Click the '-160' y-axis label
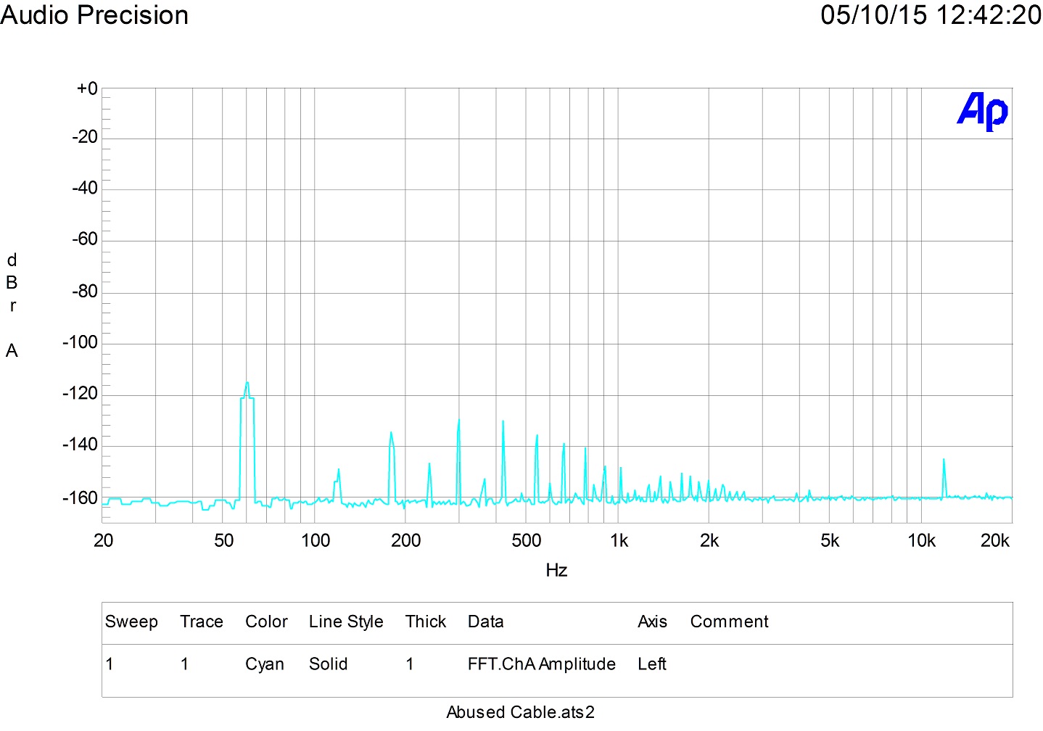Viewport: 1043px width, 731px height. pos(80,498)
